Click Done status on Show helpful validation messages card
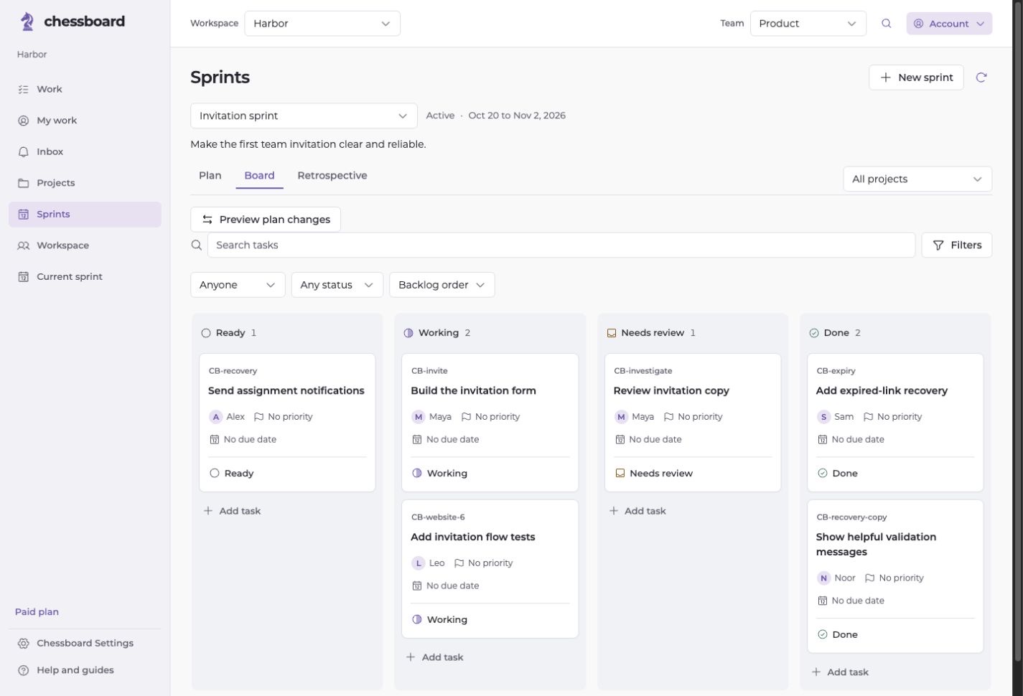The image size is (1023, 696). [838, 635]
